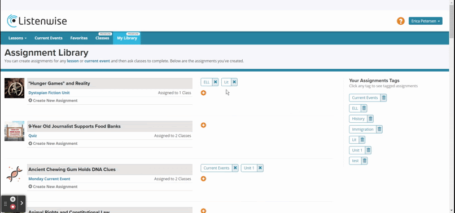The height and width of the screenshot is (213, 455).
Task: Click 'Assigned to 2 Classes' beside Monday Current Event
Action: tap(173, 179)
